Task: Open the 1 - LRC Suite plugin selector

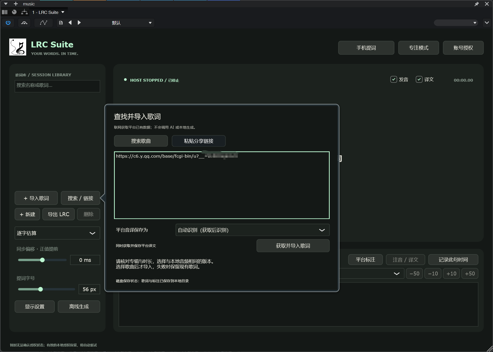Action: 48,12
